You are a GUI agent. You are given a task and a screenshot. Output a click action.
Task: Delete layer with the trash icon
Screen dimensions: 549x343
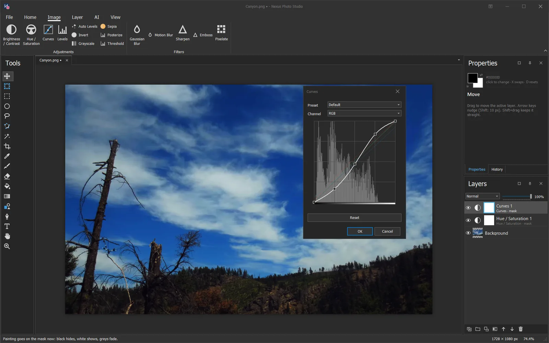pyautogui.click(x=521, y=329)
